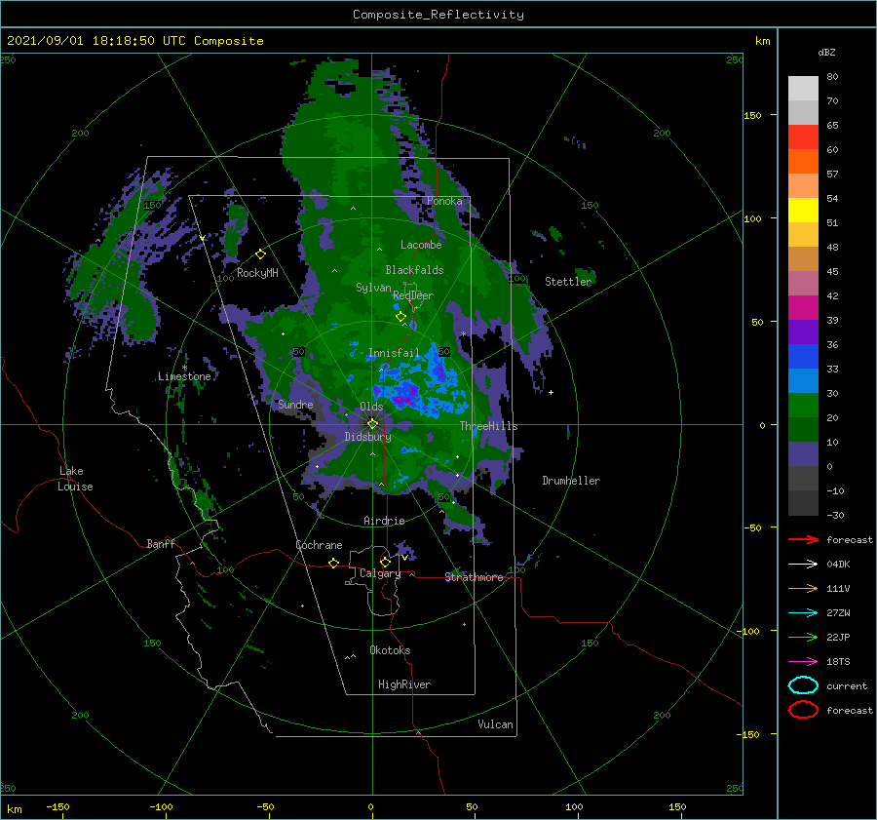The width and height of the screenshot is (877, 820).
Task: Click the Banff city label
Action: click(x=161, y=544)
